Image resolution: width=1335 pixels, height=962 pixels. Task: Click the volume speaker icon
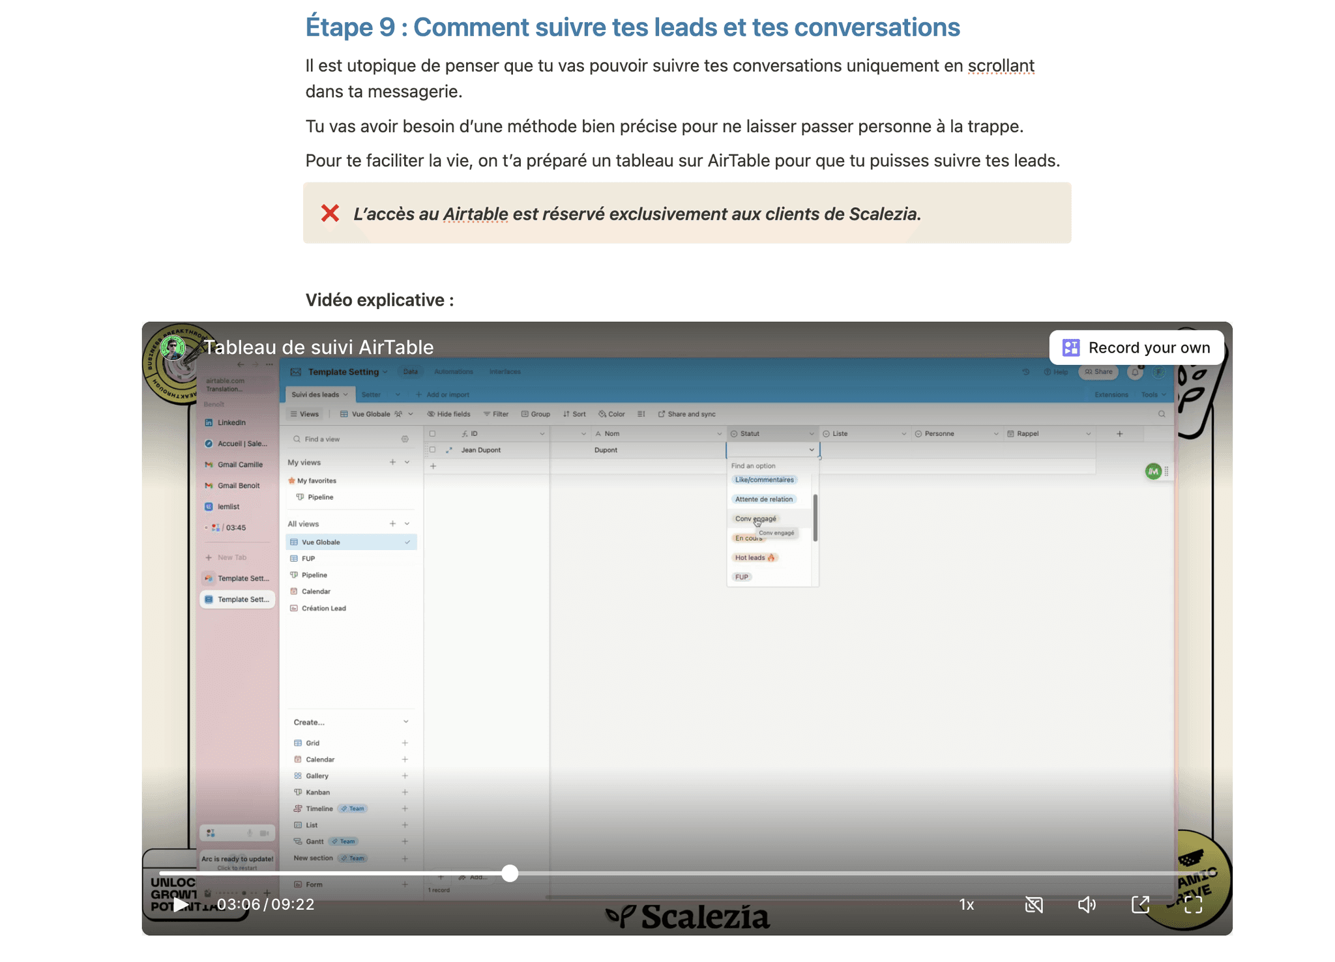coord(1087,904)
